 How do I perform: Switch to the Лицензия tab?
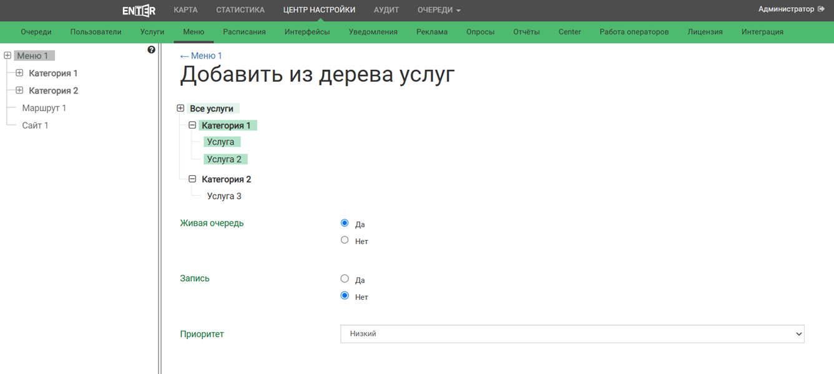[705, 32]
